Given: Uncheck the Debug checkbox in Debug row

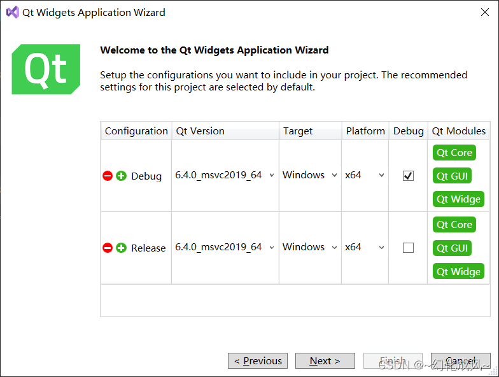Looking at the screenshot, I should 408,176.
